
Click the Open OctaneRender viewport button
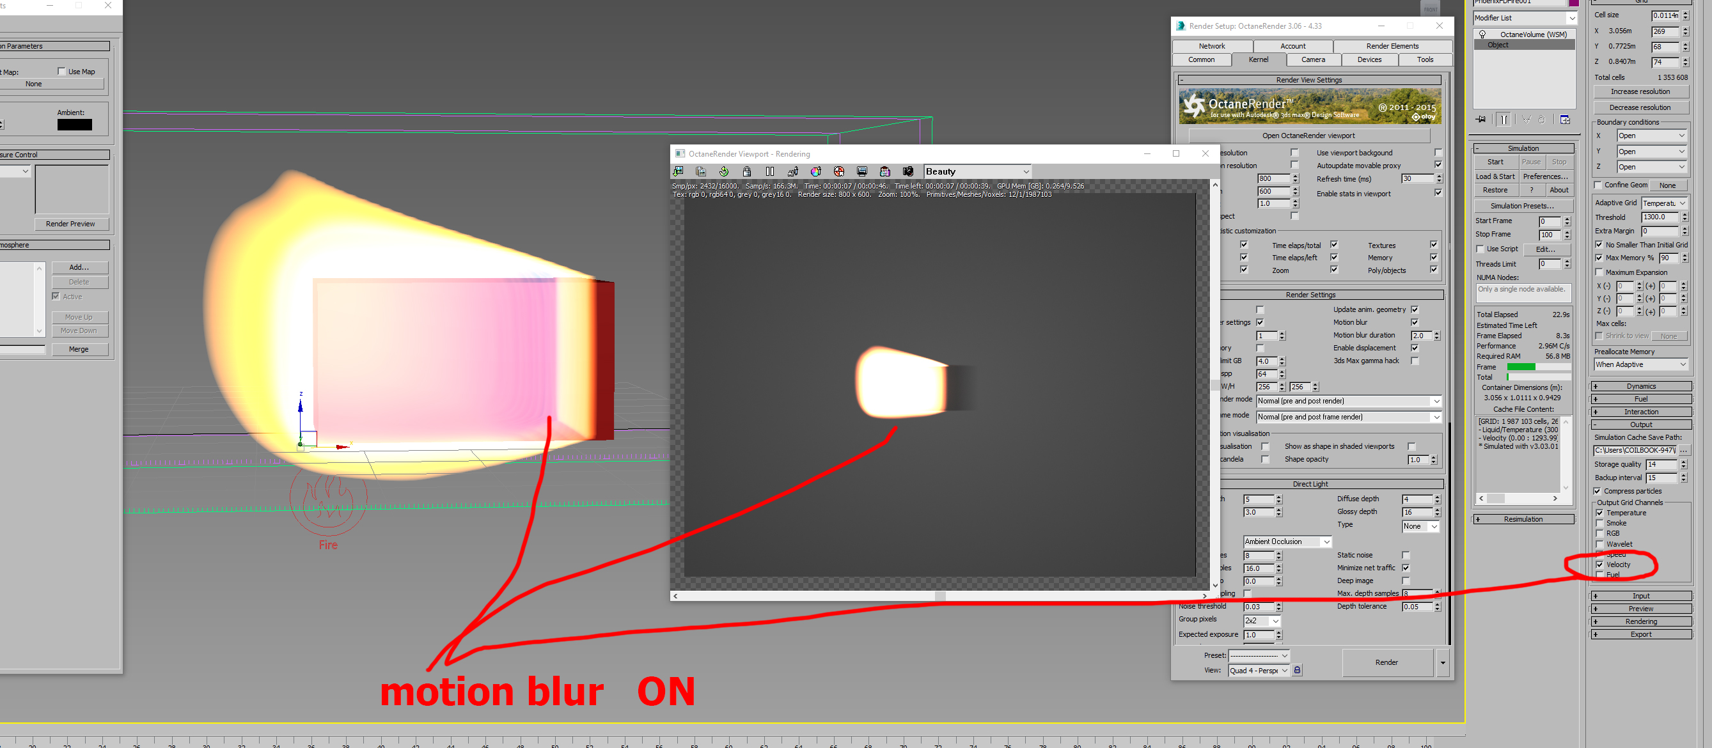pos(1308,136)
